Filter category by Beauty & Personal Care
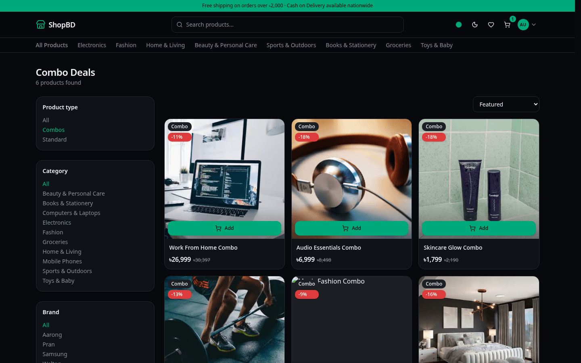Image resolution: width=581 pixels, height=363 pixels. (74, 194)
